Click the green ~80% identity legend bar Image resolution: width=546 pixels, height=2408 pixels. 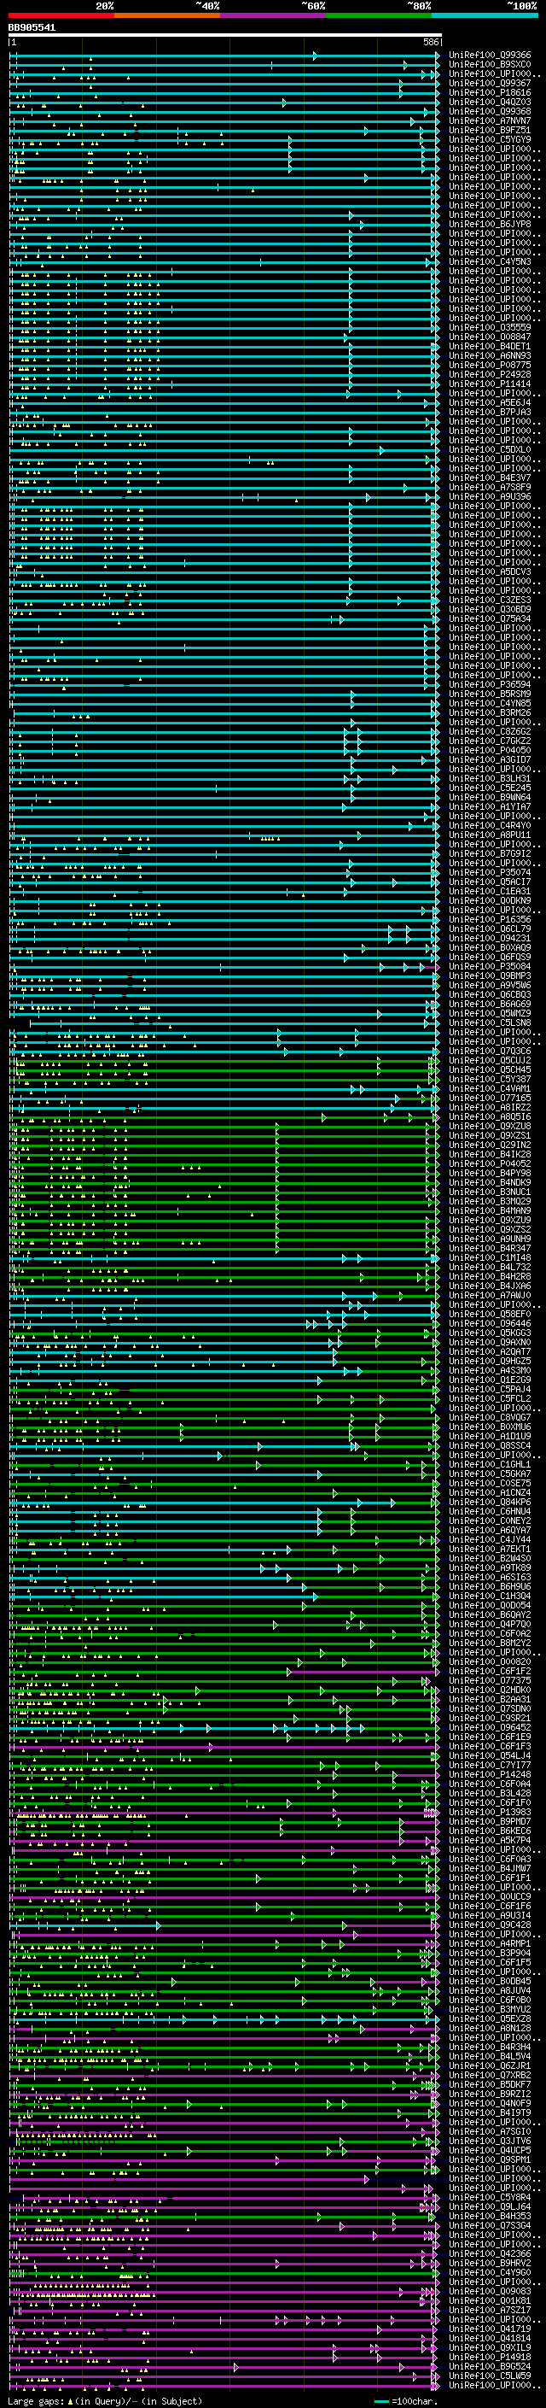[x=379, y=15]
